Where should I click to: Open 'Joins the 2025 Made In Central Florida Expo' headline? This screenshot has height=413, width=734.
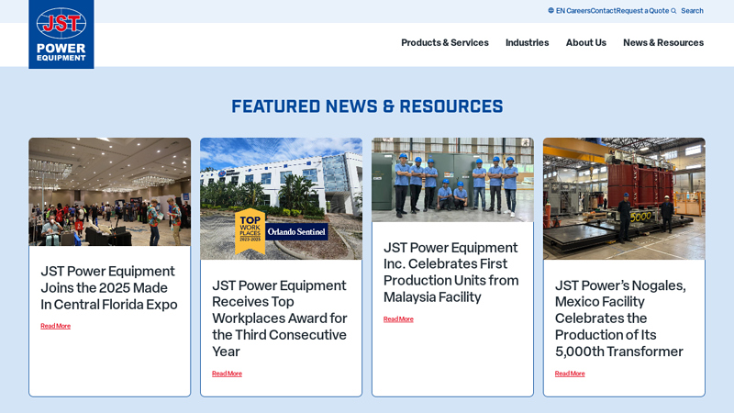click(108, 287)
